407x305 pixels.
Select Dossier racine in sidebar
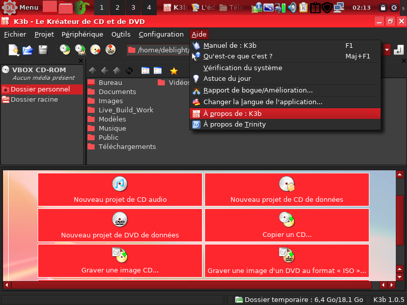click(x=34, y=100)
